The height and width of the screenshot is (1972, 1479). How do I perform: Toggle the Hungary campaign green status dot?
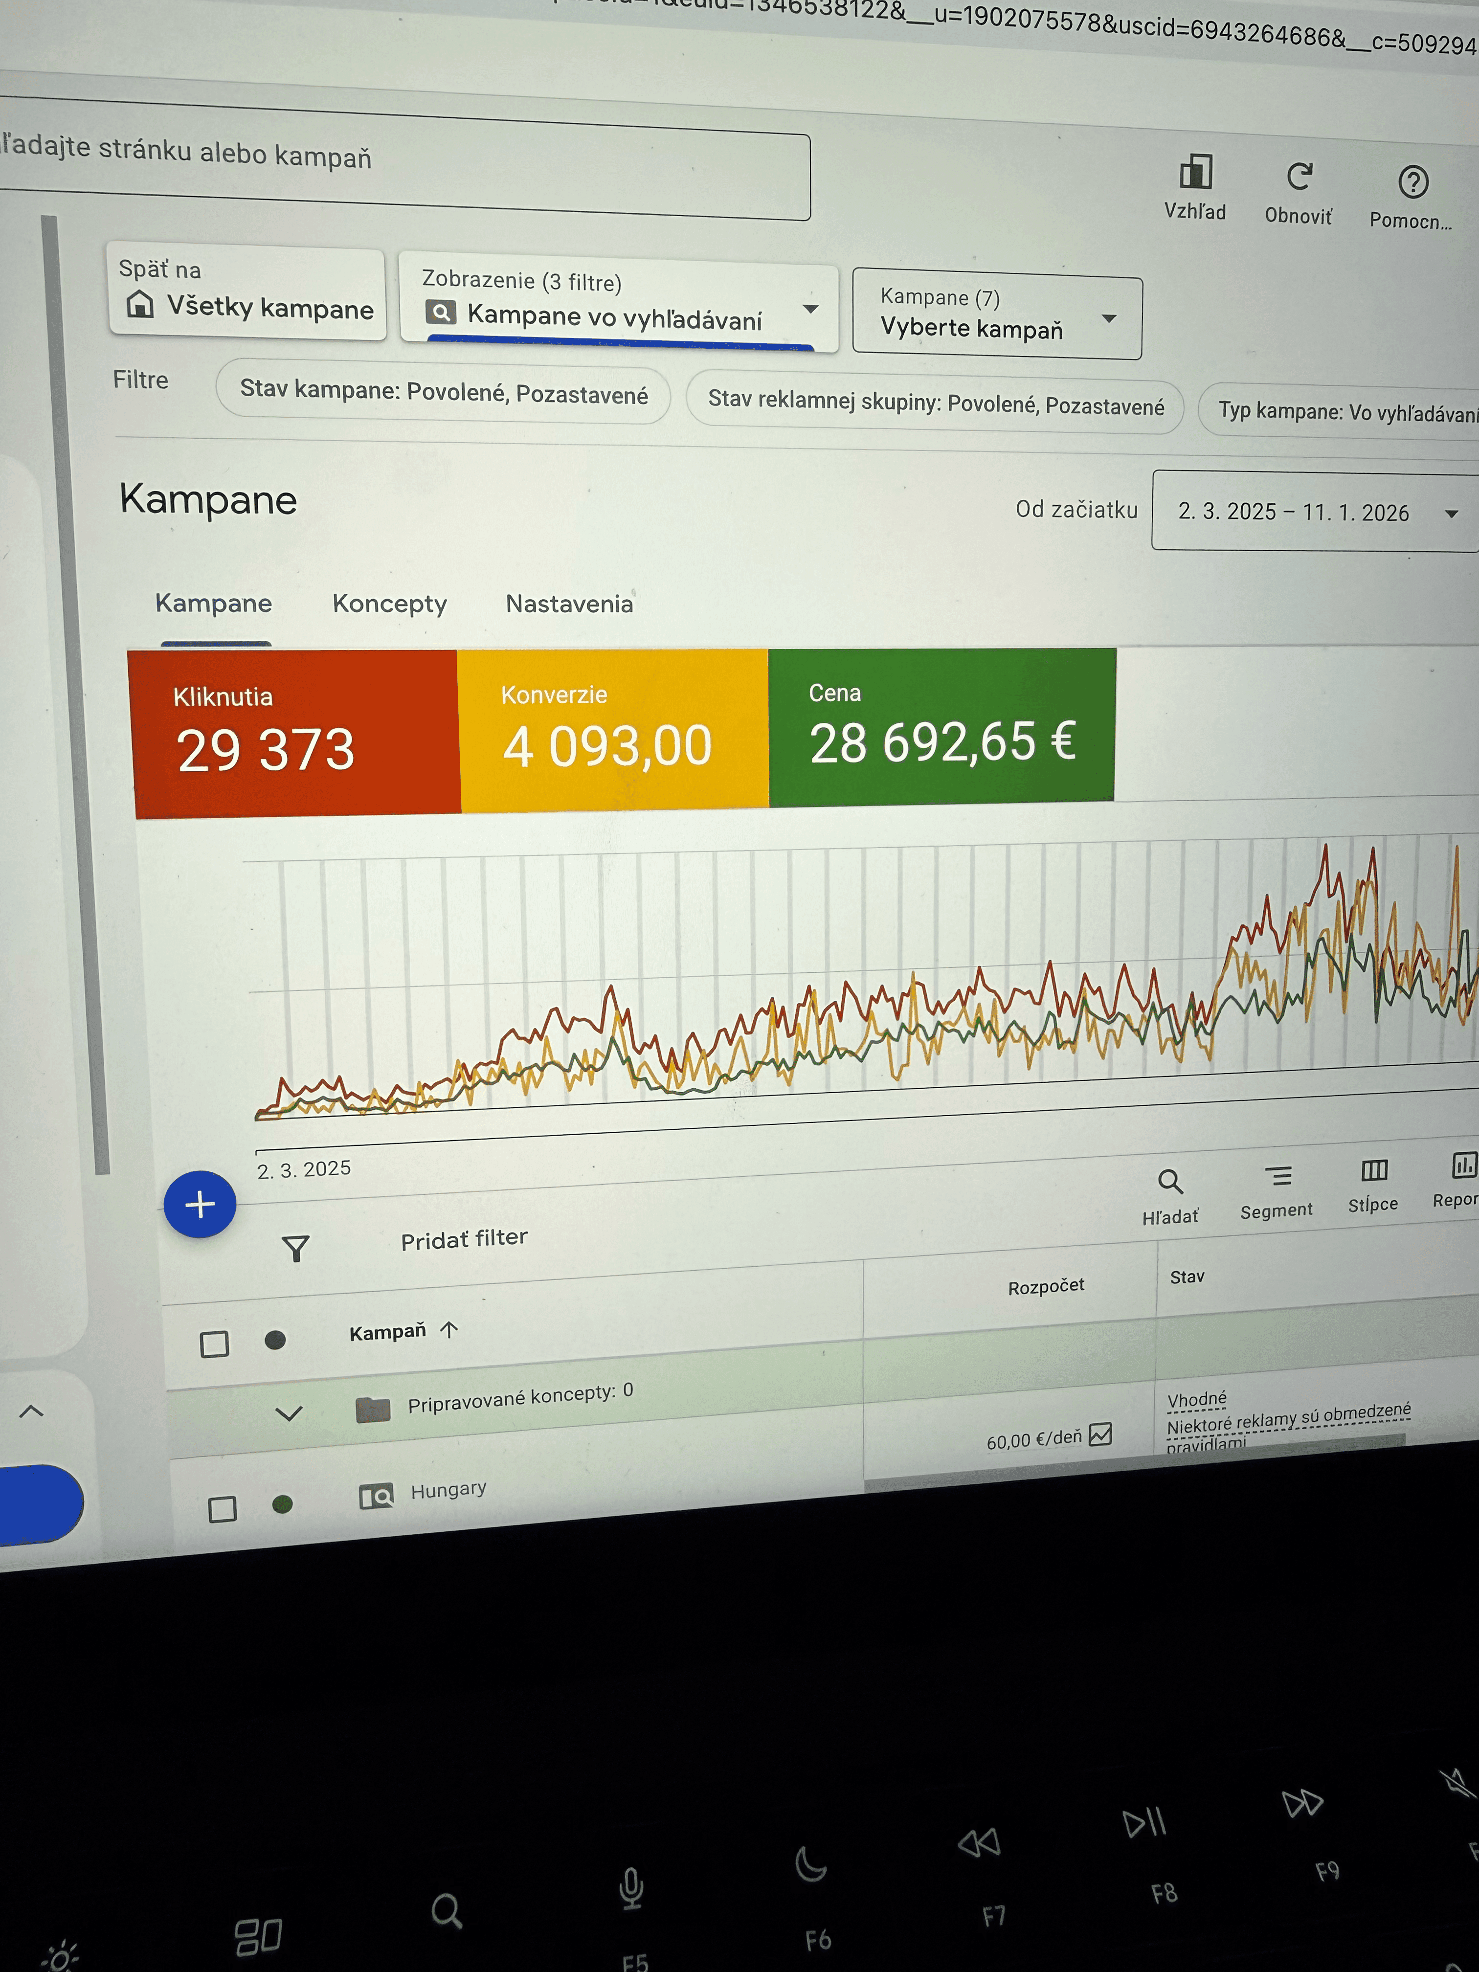(x=283, y=1505)
